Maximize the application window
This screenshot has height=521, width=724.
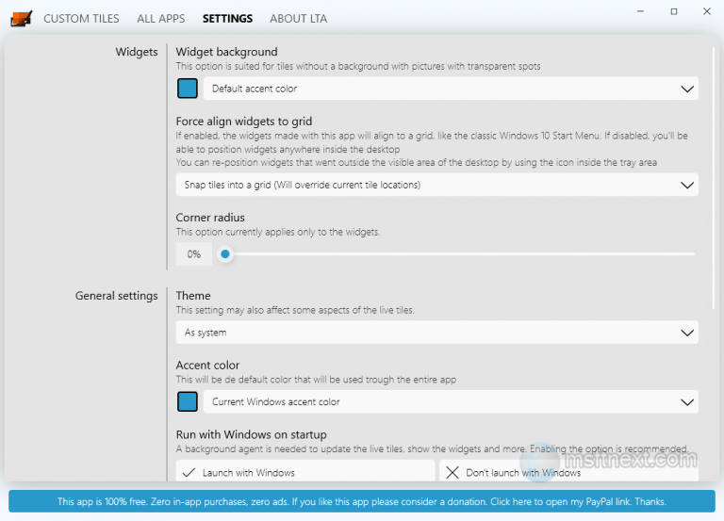click(673, 12)
